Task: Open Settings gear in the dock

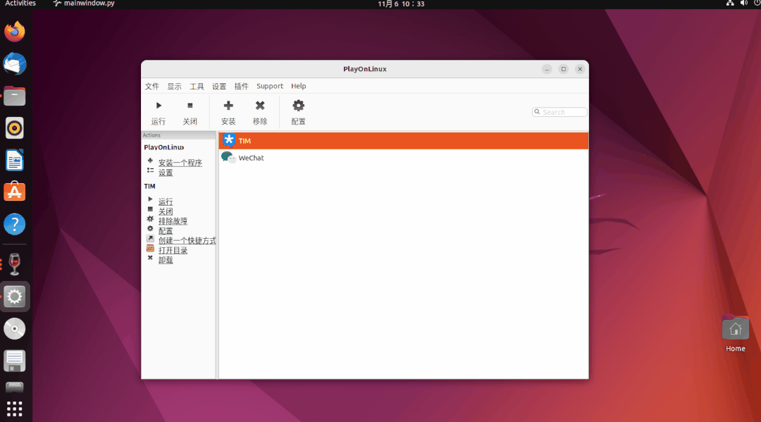Action: click(x=15, y=297)
